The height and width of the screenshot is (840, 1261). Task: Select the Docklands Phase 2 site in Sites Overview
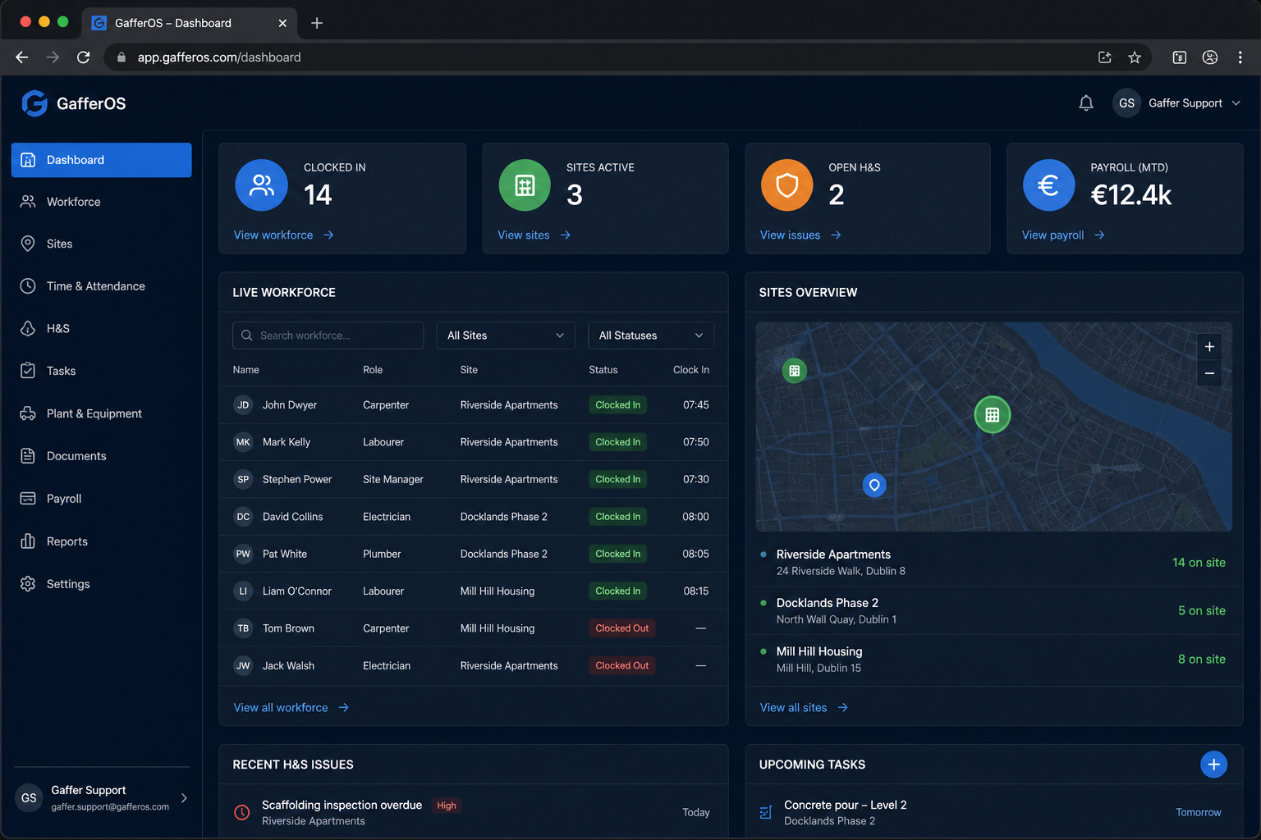[x=993, y=611]
